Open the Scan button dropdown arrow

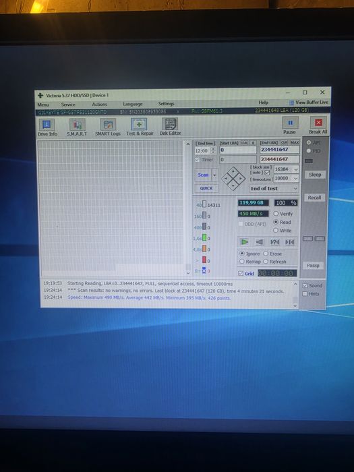click(214, 175)
